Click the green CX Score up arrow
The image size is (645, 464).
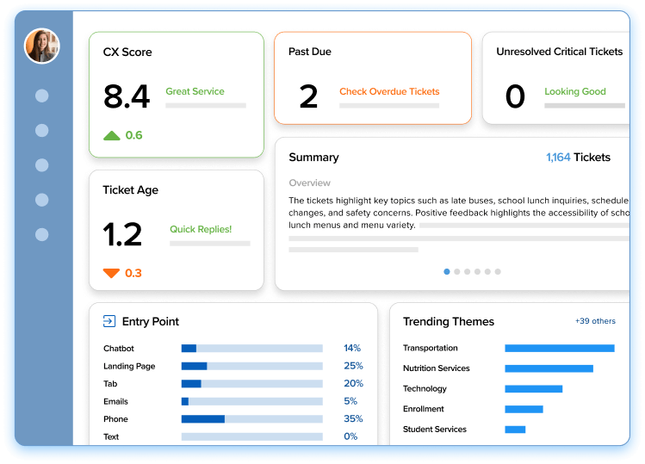(112, 135)
